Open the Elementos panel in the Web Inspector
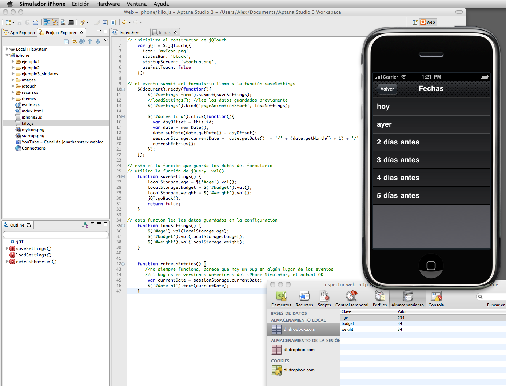This screenshot has width=506, height=386. tap(281, 298)
